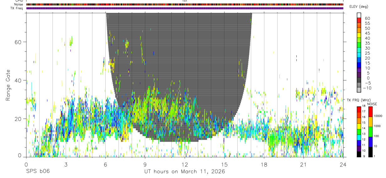Click the black swatch in NOISE colorbar
This screenshot has height=178, width=386.
tap(370, 151)
